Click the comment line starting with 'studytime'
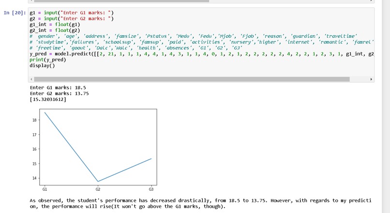Image resolution: width=390 pixels, height=213 pixels. [x=202, y=42]
